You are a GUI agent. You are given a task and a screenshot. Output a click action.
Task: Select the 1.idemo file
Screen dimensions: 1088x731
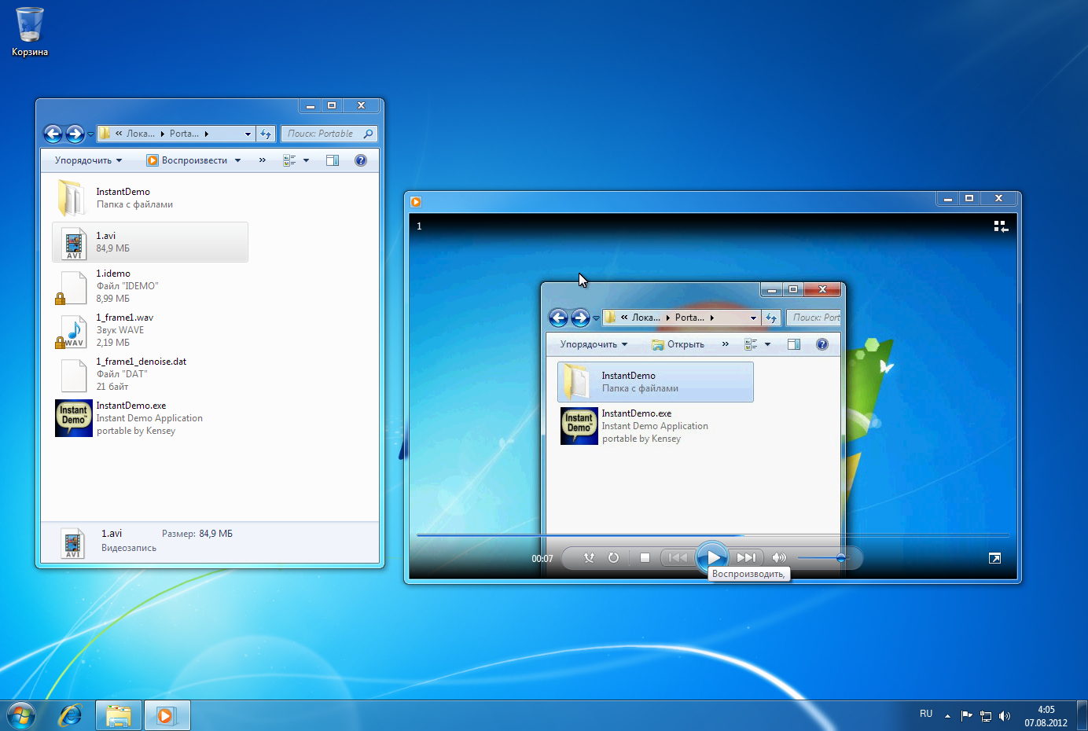pyautogui.click(x=150, y=286)
